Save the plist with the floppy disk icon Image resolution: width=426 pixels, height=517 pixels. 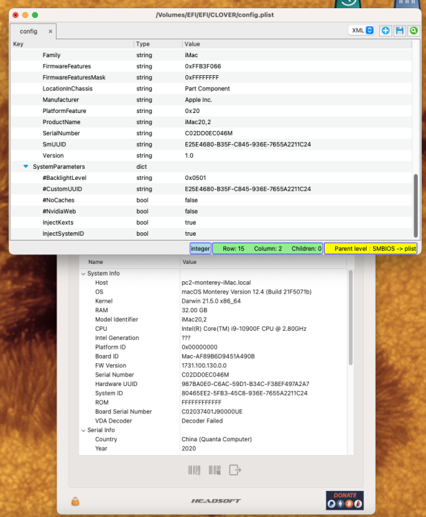point(400,30)
